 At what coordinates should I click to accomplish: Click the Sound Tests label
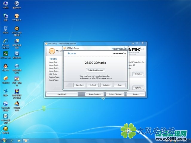click(54, 80)
